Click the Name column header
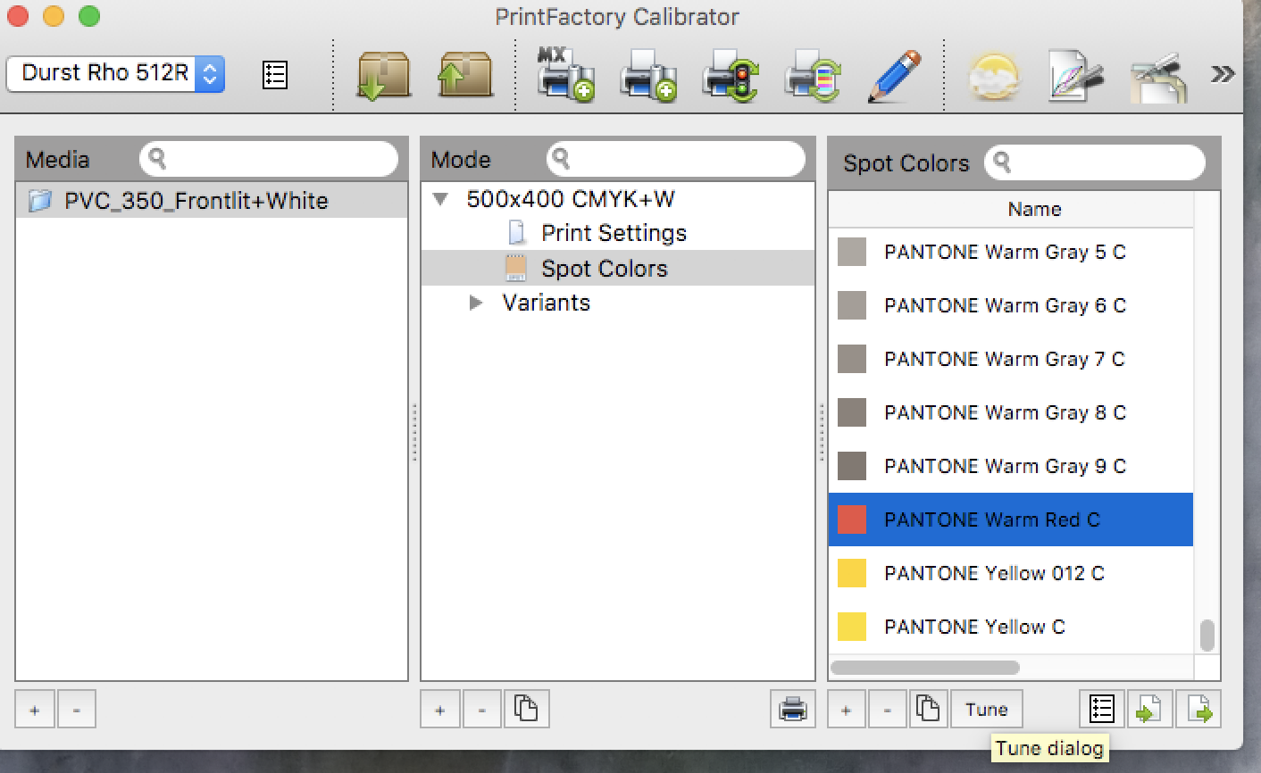The image size is (1261, 773). pos(1011,209)
